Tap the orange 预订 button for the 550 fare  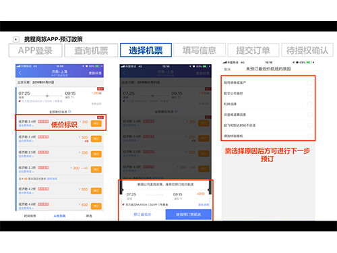pyautogui.click(x=96, y=191)
